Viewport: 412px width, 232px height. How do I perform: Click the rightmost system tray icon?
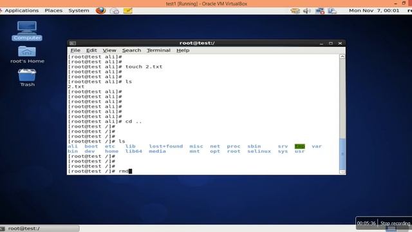332,11
